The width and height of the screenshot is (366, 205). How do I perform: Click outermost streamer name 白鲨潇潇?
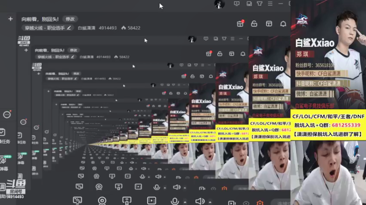[x=86, y=28]
